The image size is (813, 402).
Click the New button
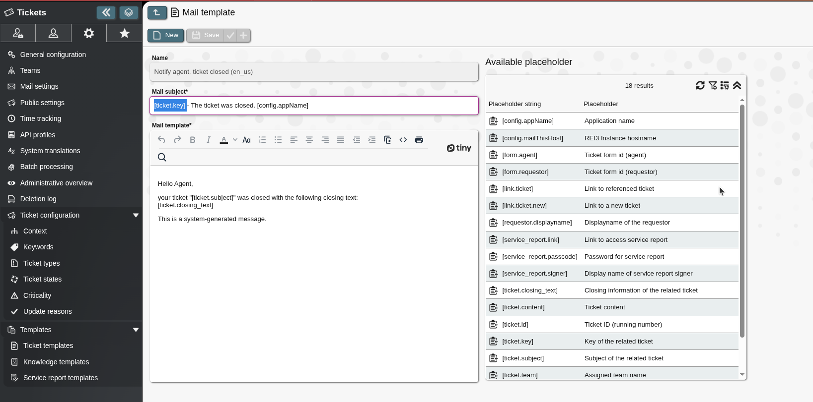click(x=165, y=35)
